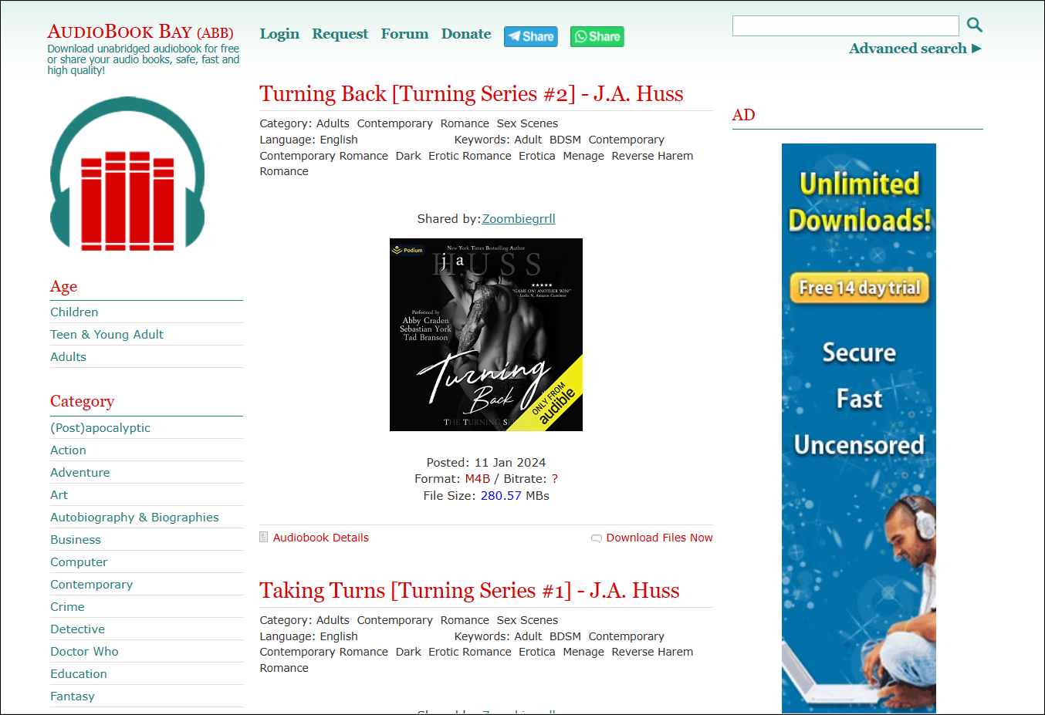Screen dimensions: 1045x715
Task: Open the Fantasy category
Action: pos(73,696)
